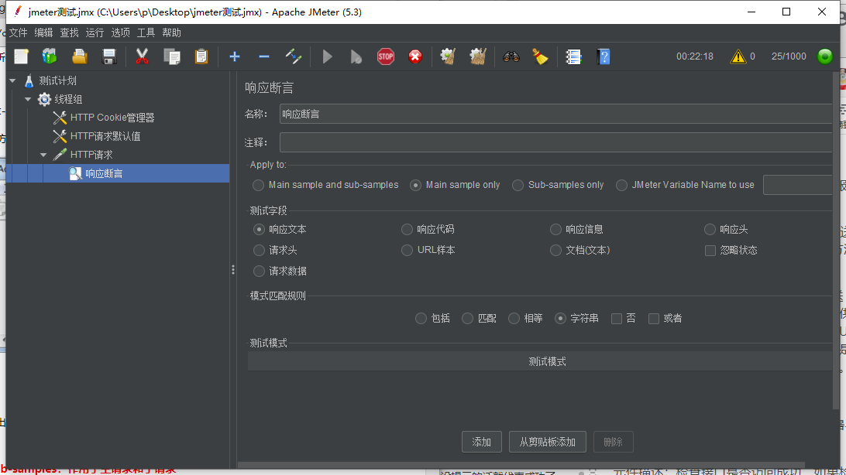Image resolution: width=846 pixels, height=475 pixels.
Task: Open the 文件 menu
Action: 18,32
